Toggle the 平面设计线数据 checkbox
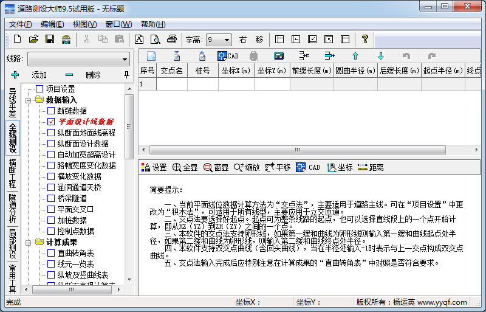This screenshot has height=312, width=486. pyautogui.click(x=51, y=122)
